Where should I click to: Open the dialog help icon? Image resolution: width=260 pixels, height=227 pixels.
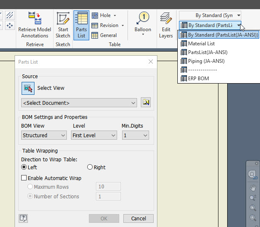[23, 218]
